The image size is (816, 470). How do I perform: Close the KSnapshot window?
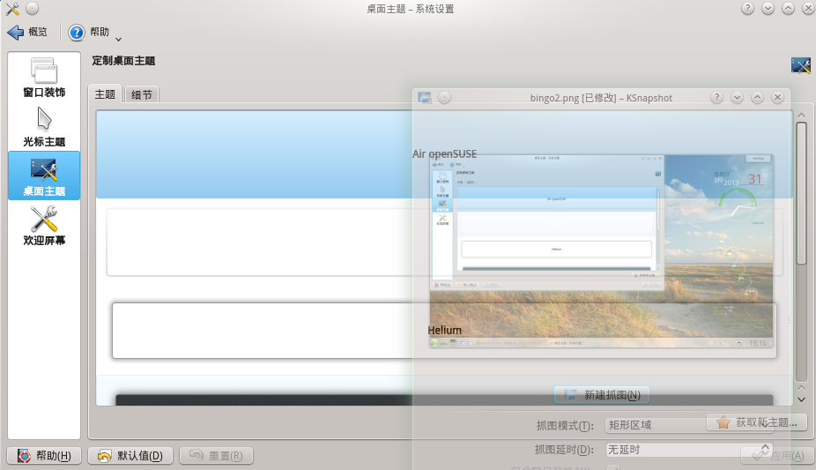[777, 97]
